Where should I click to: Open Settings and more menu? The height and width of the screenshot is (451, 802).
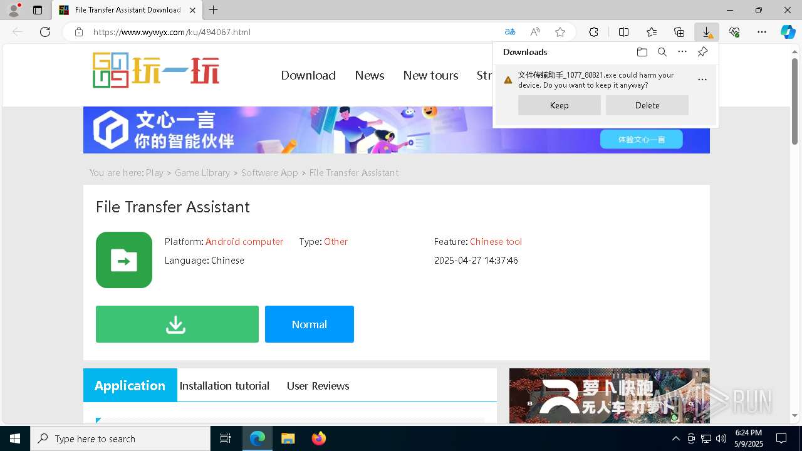762,32
